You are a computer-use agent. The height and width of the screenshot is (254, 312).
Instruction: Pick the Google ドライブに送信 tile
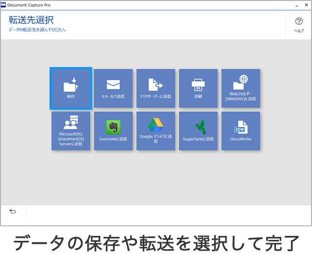click(156, 131)
